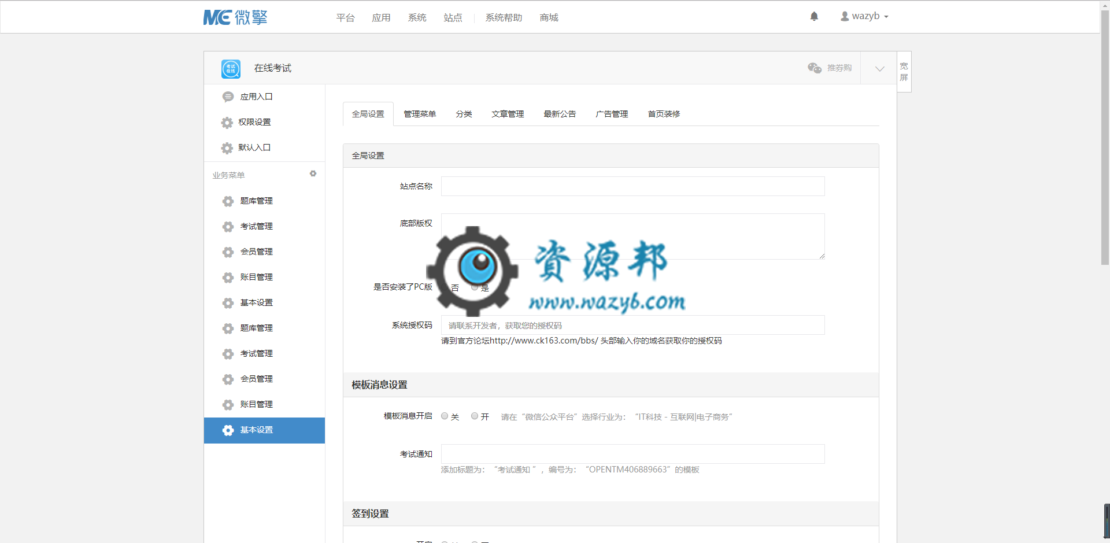
Task: Open the 站点 top menu
Action: pyautogui.click(x=453, y=18)
